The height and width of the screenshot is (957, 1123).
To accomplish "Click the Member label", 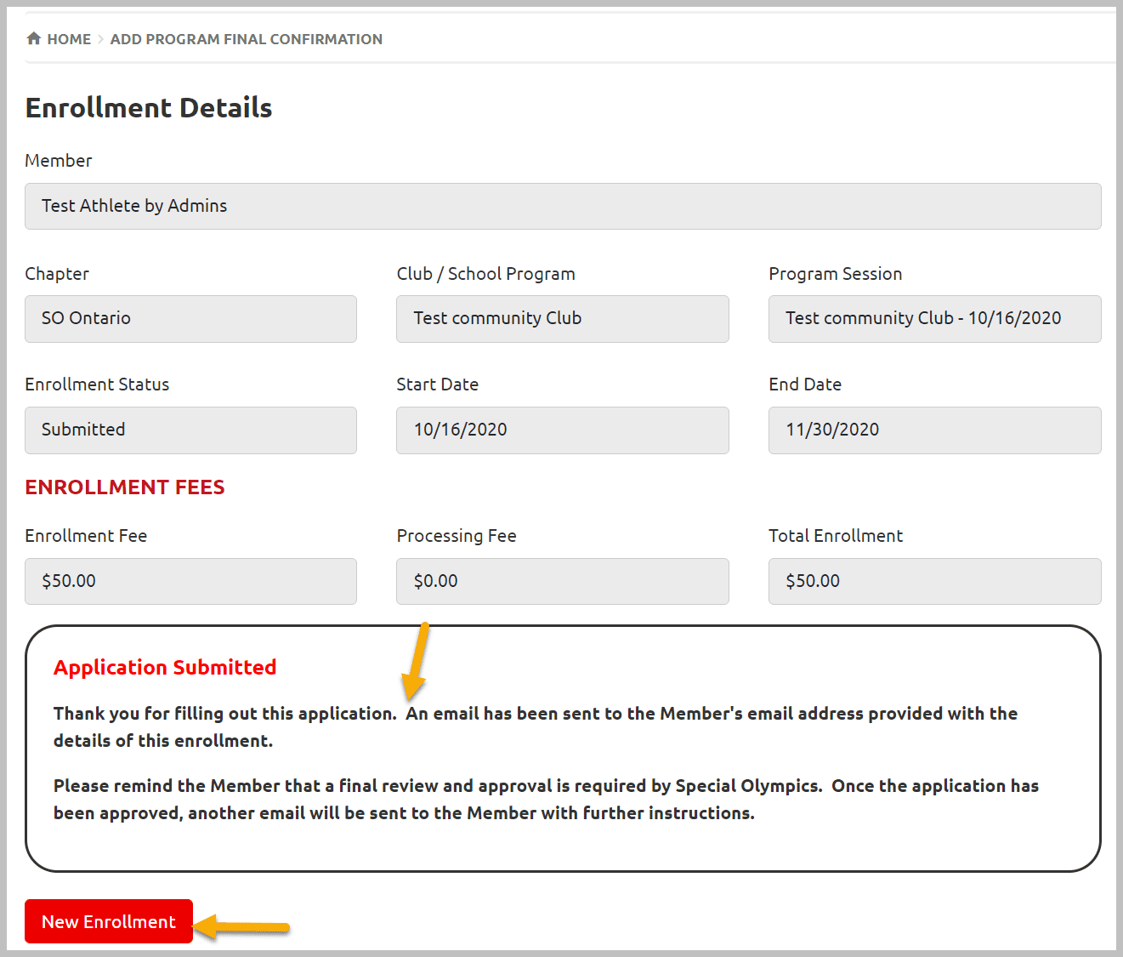I will point(59,161).
